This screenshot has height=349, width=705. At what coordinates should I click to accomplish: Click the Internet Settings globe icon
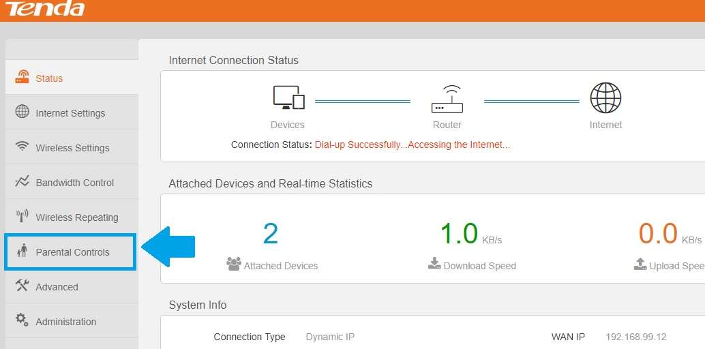pyautogui.click(x=22, y=112)
